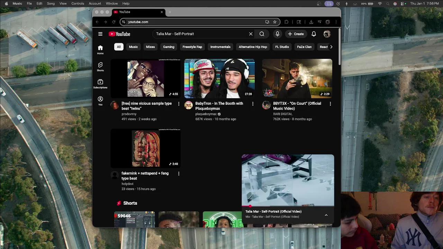This screenshot has width=443, height=249.
Task: Open "[free] nine vicious sample type beat" title
Action: [x=146, y=106]
